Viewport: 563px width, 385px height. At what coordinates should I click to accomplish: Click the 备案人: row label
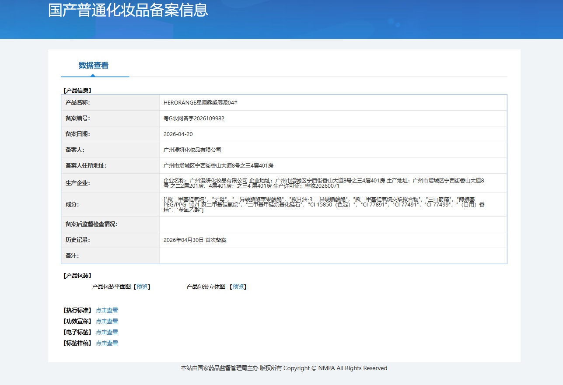pos(75,150)
